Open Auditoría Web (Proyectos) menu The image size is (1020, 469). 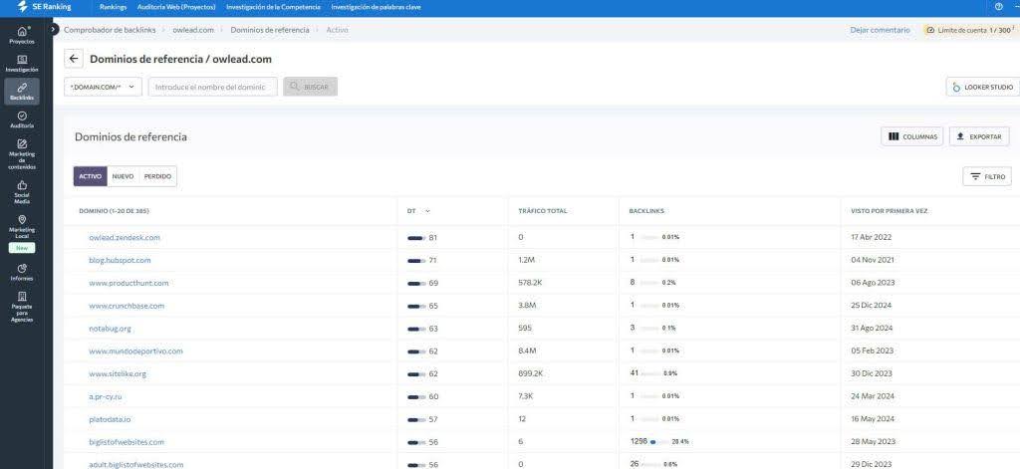[x=176, y=7]
